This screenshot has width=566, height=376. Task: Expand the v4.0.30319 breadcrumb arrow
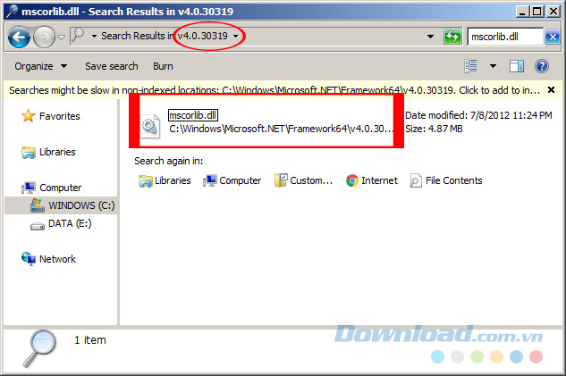[236, 36]
